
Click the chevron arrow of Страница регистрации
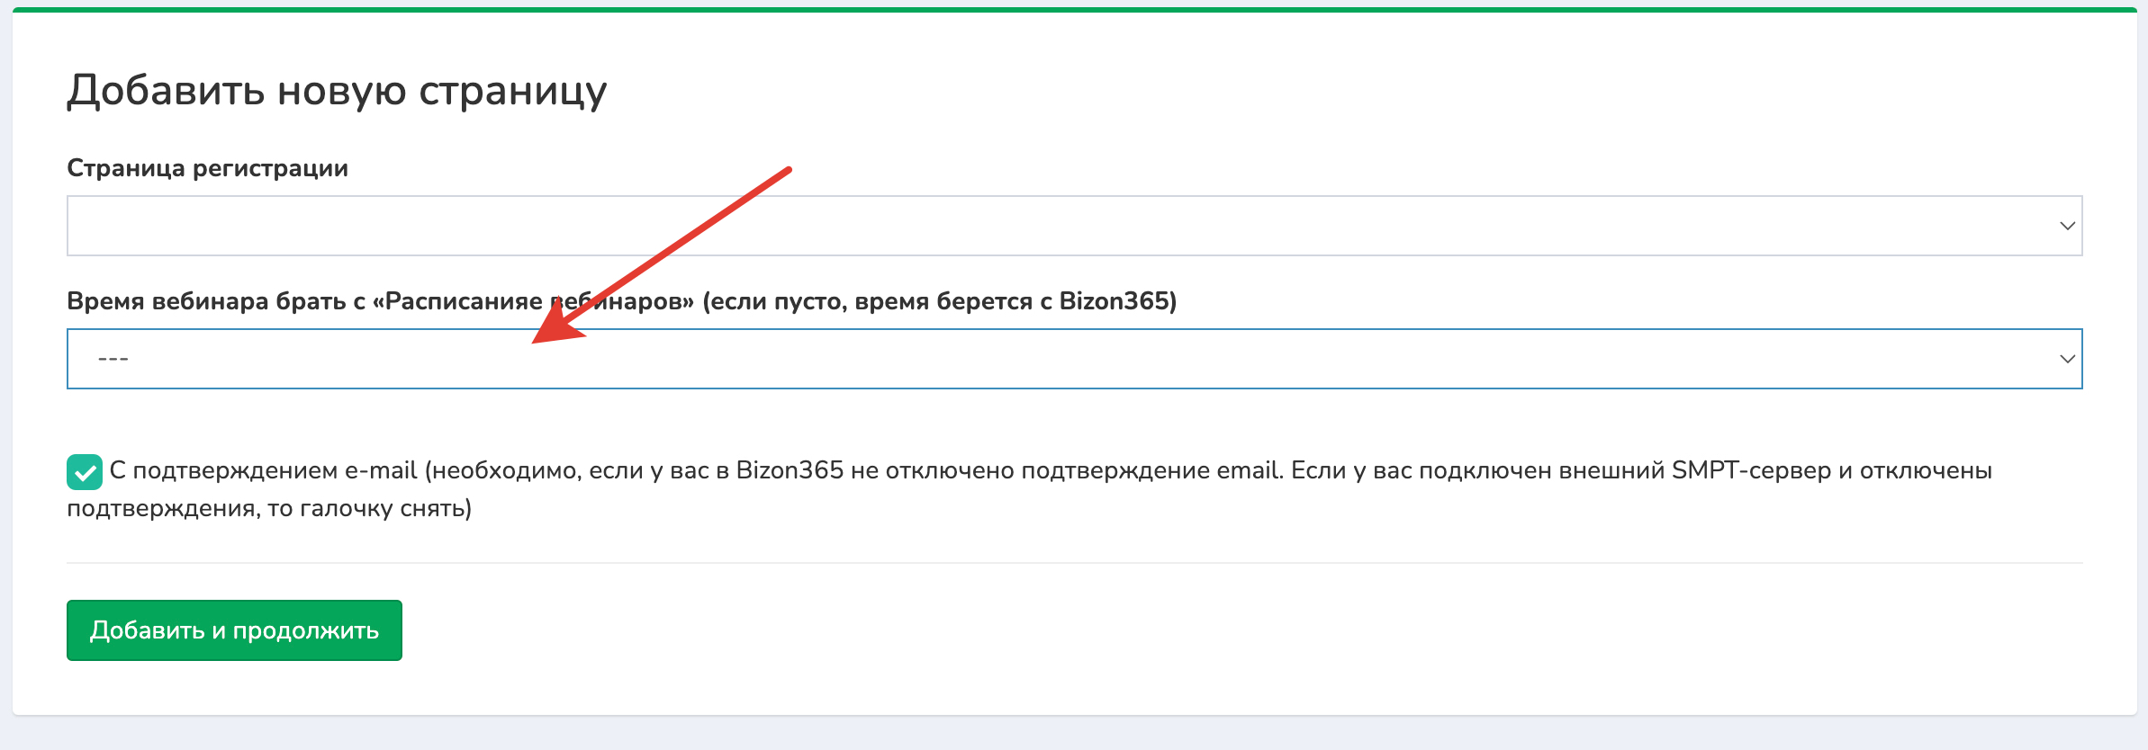pyautogui.click(x=2067, y=226)
